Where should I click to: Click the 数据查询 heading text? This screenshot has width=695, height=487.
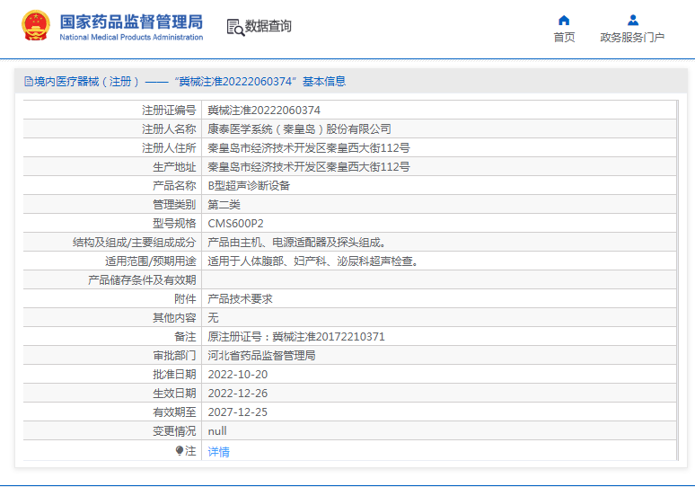[268, 26]
